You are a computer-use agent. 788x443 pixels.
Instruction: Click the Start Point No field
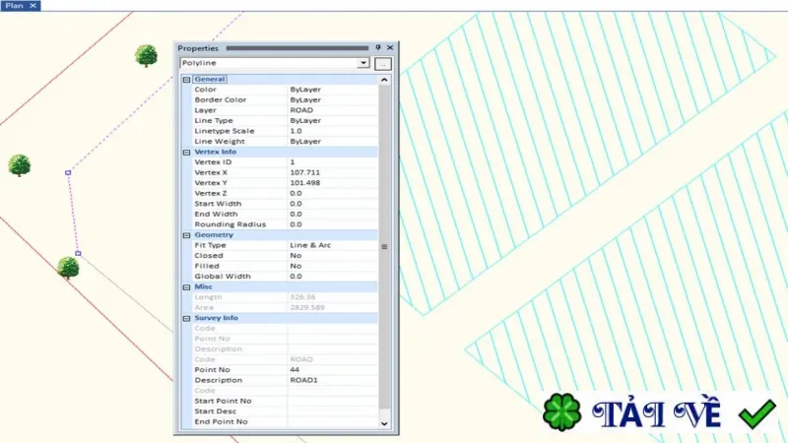333,401
